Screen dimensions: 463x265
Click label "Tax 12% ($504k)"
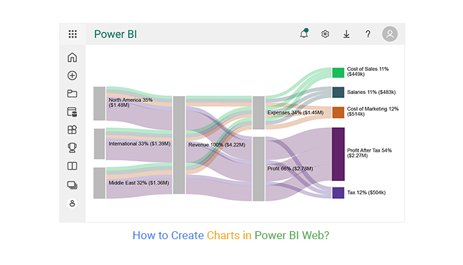pos(366,193)
